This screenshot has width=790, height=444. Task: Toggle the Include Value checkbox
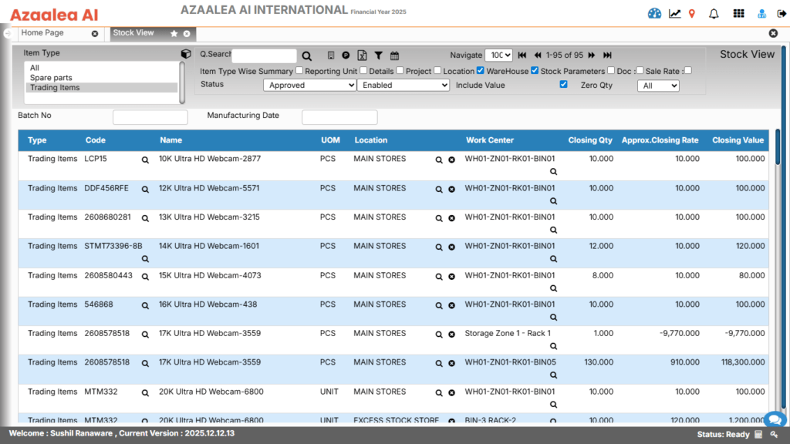point(563,85)
